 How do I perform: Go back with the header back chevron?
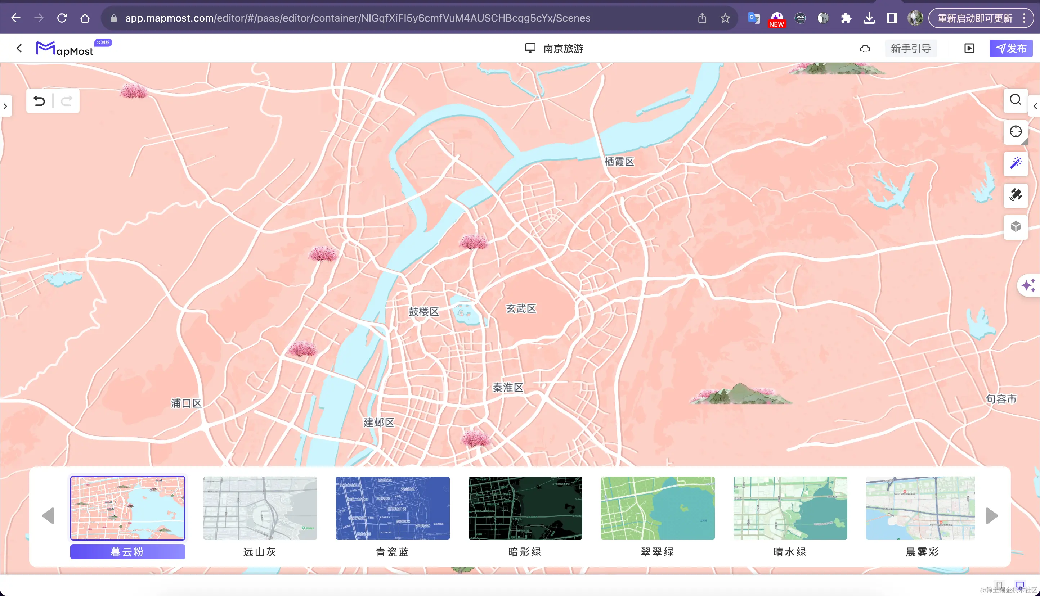click(x=19, y=48)
